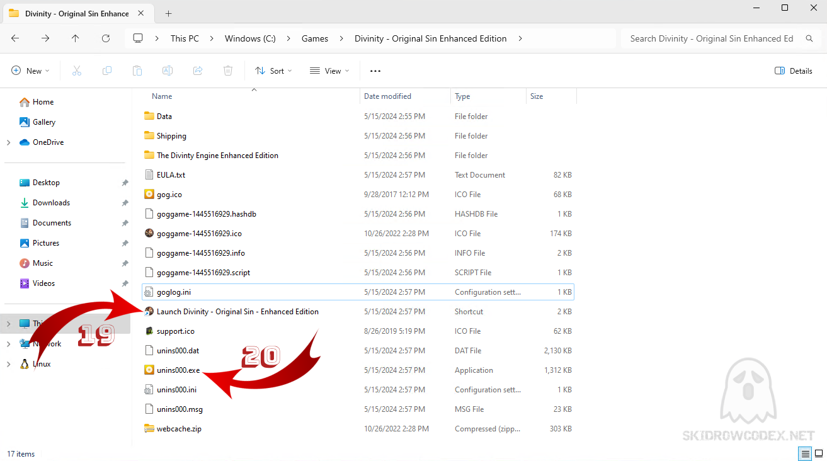Refresh the current folder view
The height and width of the screenshot is (461, 827).
pos(106,38)
